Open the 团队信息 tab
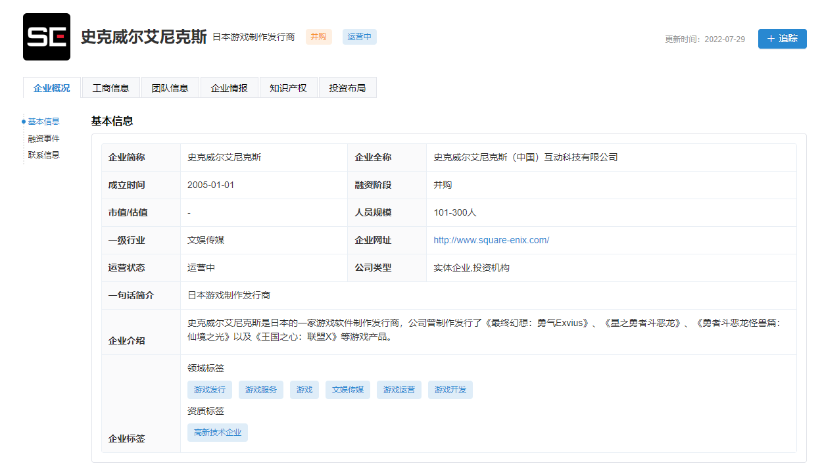The image size is (822, 474). click(x=170, y=88)
